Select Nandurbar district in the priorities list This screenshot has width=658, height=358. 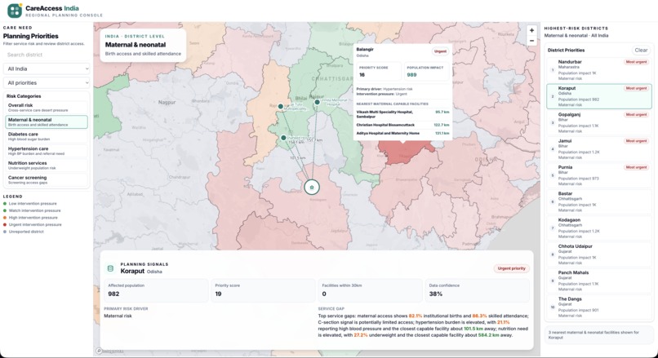[599, 69]
